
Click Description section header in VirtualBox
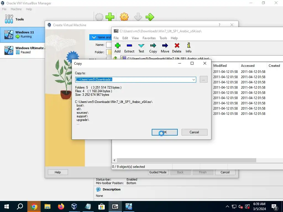coord(112,189)
